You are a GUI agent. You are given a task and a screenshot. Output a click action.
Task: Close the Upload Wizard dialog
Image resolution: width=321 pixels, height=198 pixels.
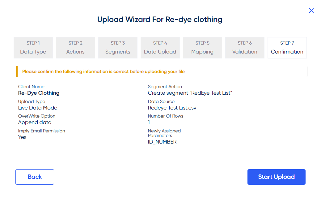pyautogui.click(x=311, y=10)
